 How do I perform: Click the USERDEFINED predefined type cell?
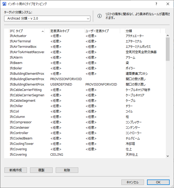click(61, 84)
